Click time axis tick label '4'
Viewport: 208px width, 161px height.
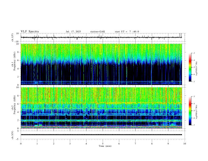pos(86,144)
